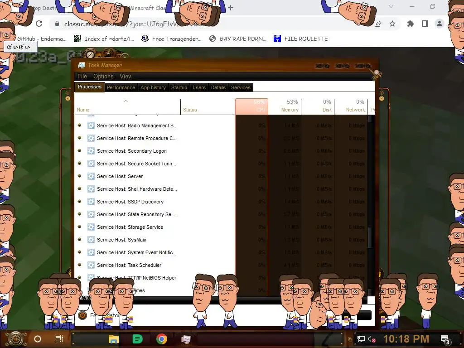The width and height of the screenshot is (464, 348).
Task: Expand Service Host: Server row
Action: pos(79,176)
